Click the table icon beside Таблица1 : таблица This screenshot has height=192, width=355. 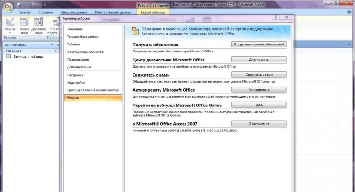tap(9, 57)
